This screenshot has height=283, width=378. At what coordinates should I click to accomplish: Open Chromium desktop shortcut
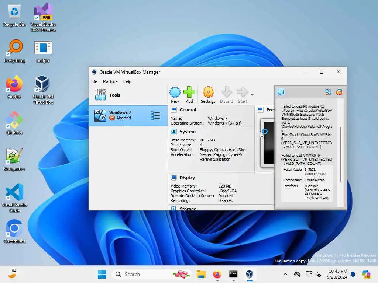point(14,231)
